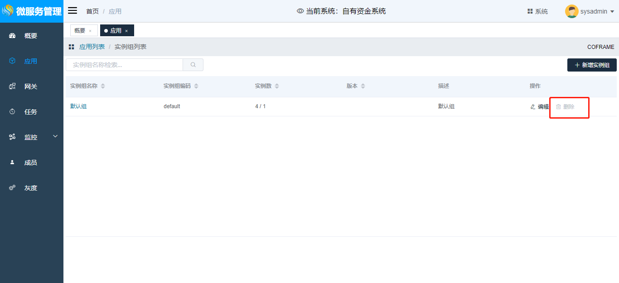Image resolution: width=619 pixels, height=283 pixels.
Task: Sort by 版本 column
Action: (x=363, y=86)
